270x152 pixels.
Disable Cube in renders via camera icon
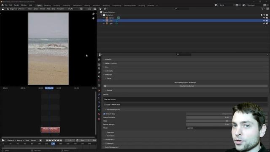(267, 21)
